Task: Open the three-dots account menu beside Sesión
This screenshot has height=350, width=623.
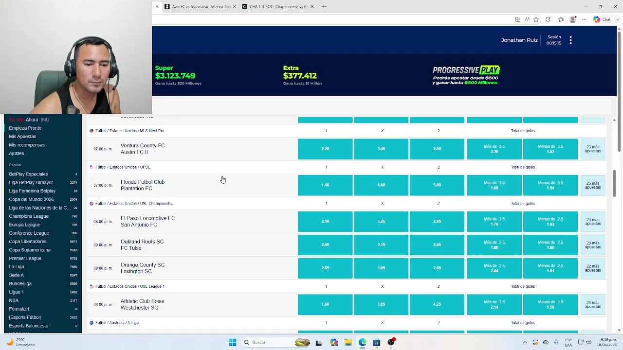Action: click(x=570, y=40)
